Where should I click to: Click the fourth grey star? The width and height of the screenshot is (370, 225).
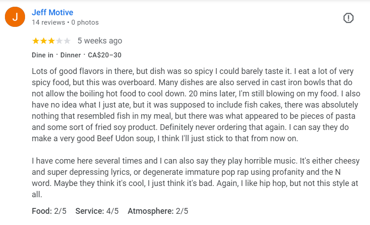59,41
